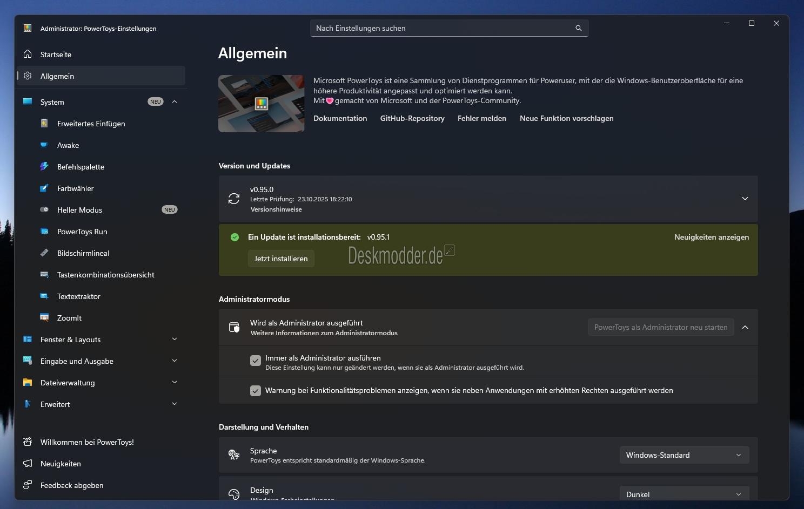The image size is (804, 509).
Task: Open Tastenkombinationsübersicht keyboard icon
Action: 44,275
